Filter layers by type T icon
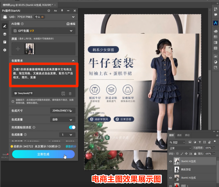This screenshot has height=187, width=219. coord(200,142)
